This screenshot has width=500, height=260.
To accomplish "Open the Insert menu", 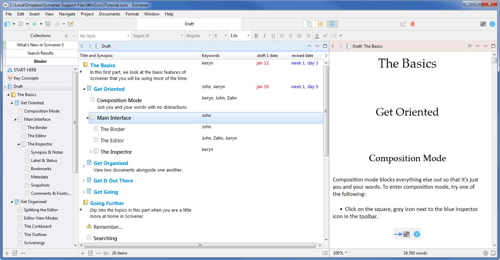I will click(x=34, y=14).
